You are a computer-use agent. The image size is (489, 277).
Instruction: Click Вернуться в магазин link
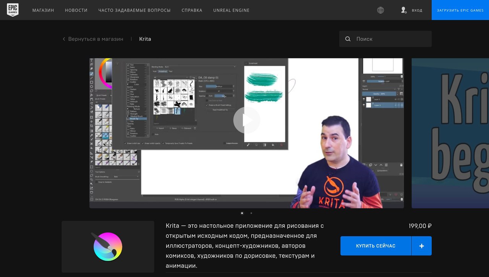[96, 39]
